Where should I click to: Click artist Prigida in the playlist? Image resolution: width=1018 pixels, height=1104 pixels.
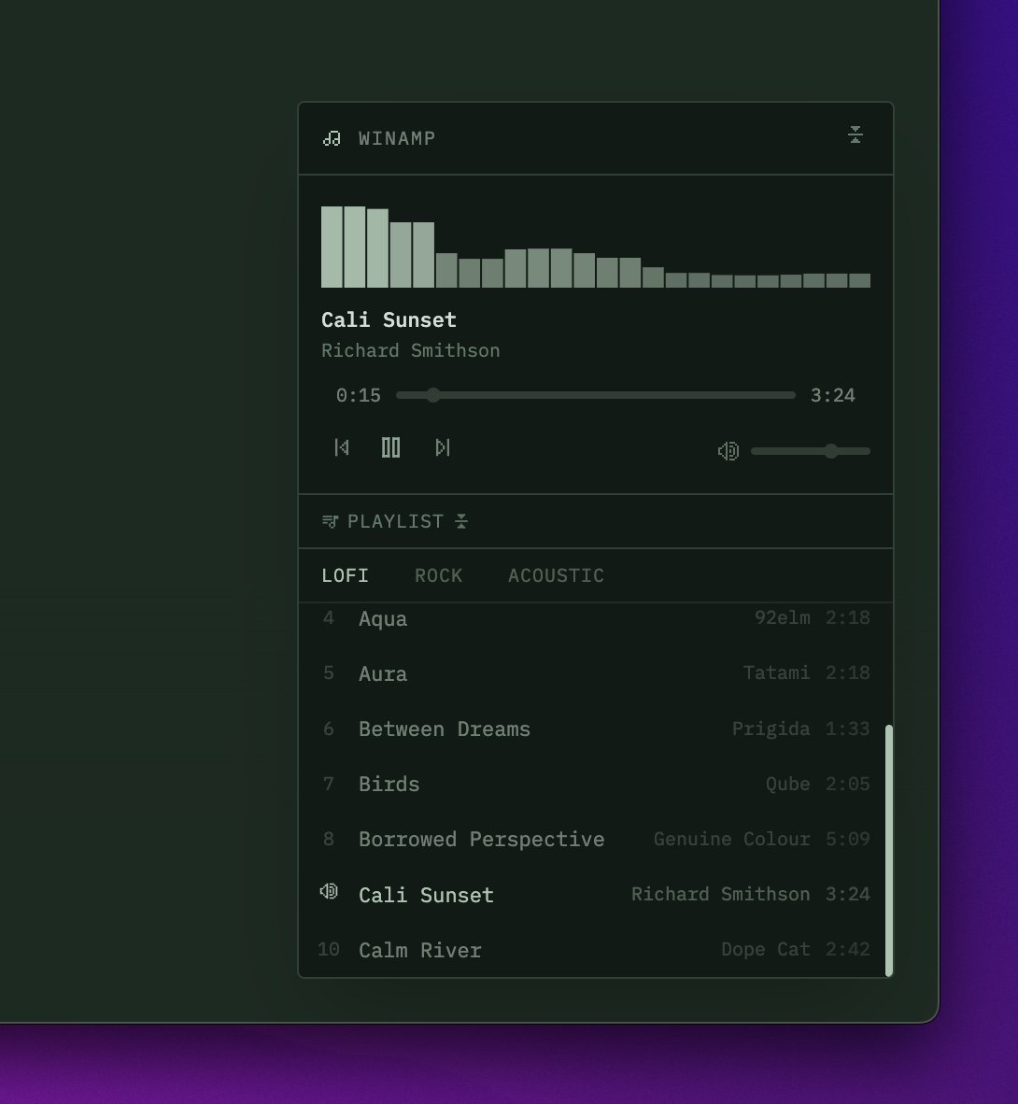point(771,729)
